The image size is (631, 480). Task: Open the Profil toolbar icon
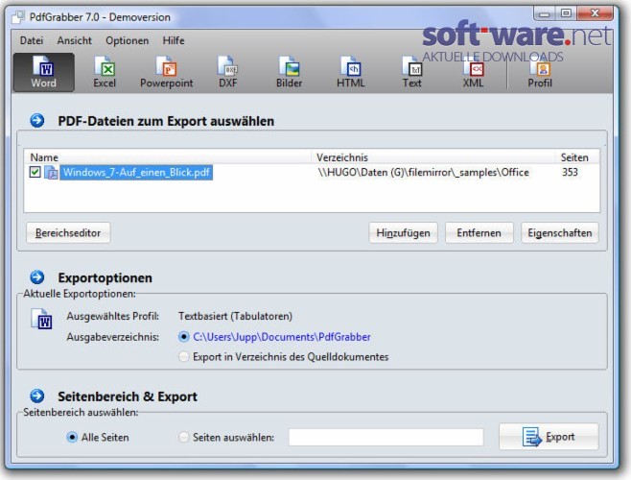click(540, 73)
